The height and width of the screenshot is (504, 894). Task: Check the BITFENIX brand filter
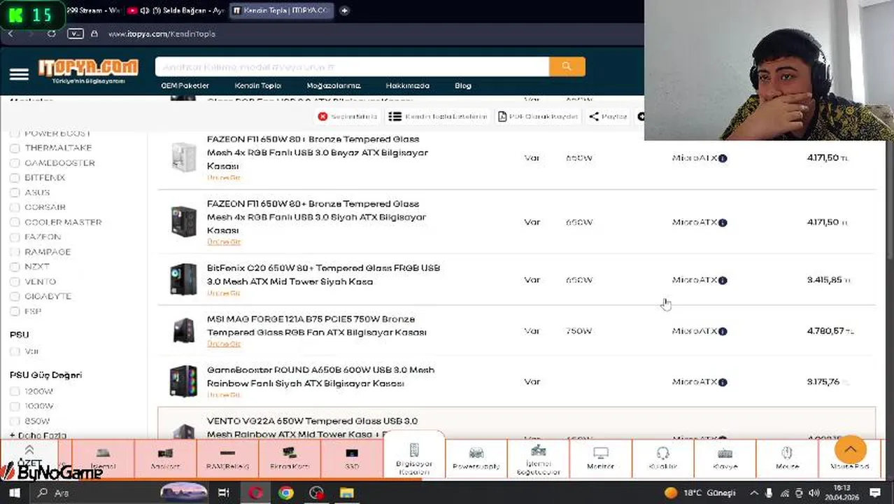tap(15, 178)
